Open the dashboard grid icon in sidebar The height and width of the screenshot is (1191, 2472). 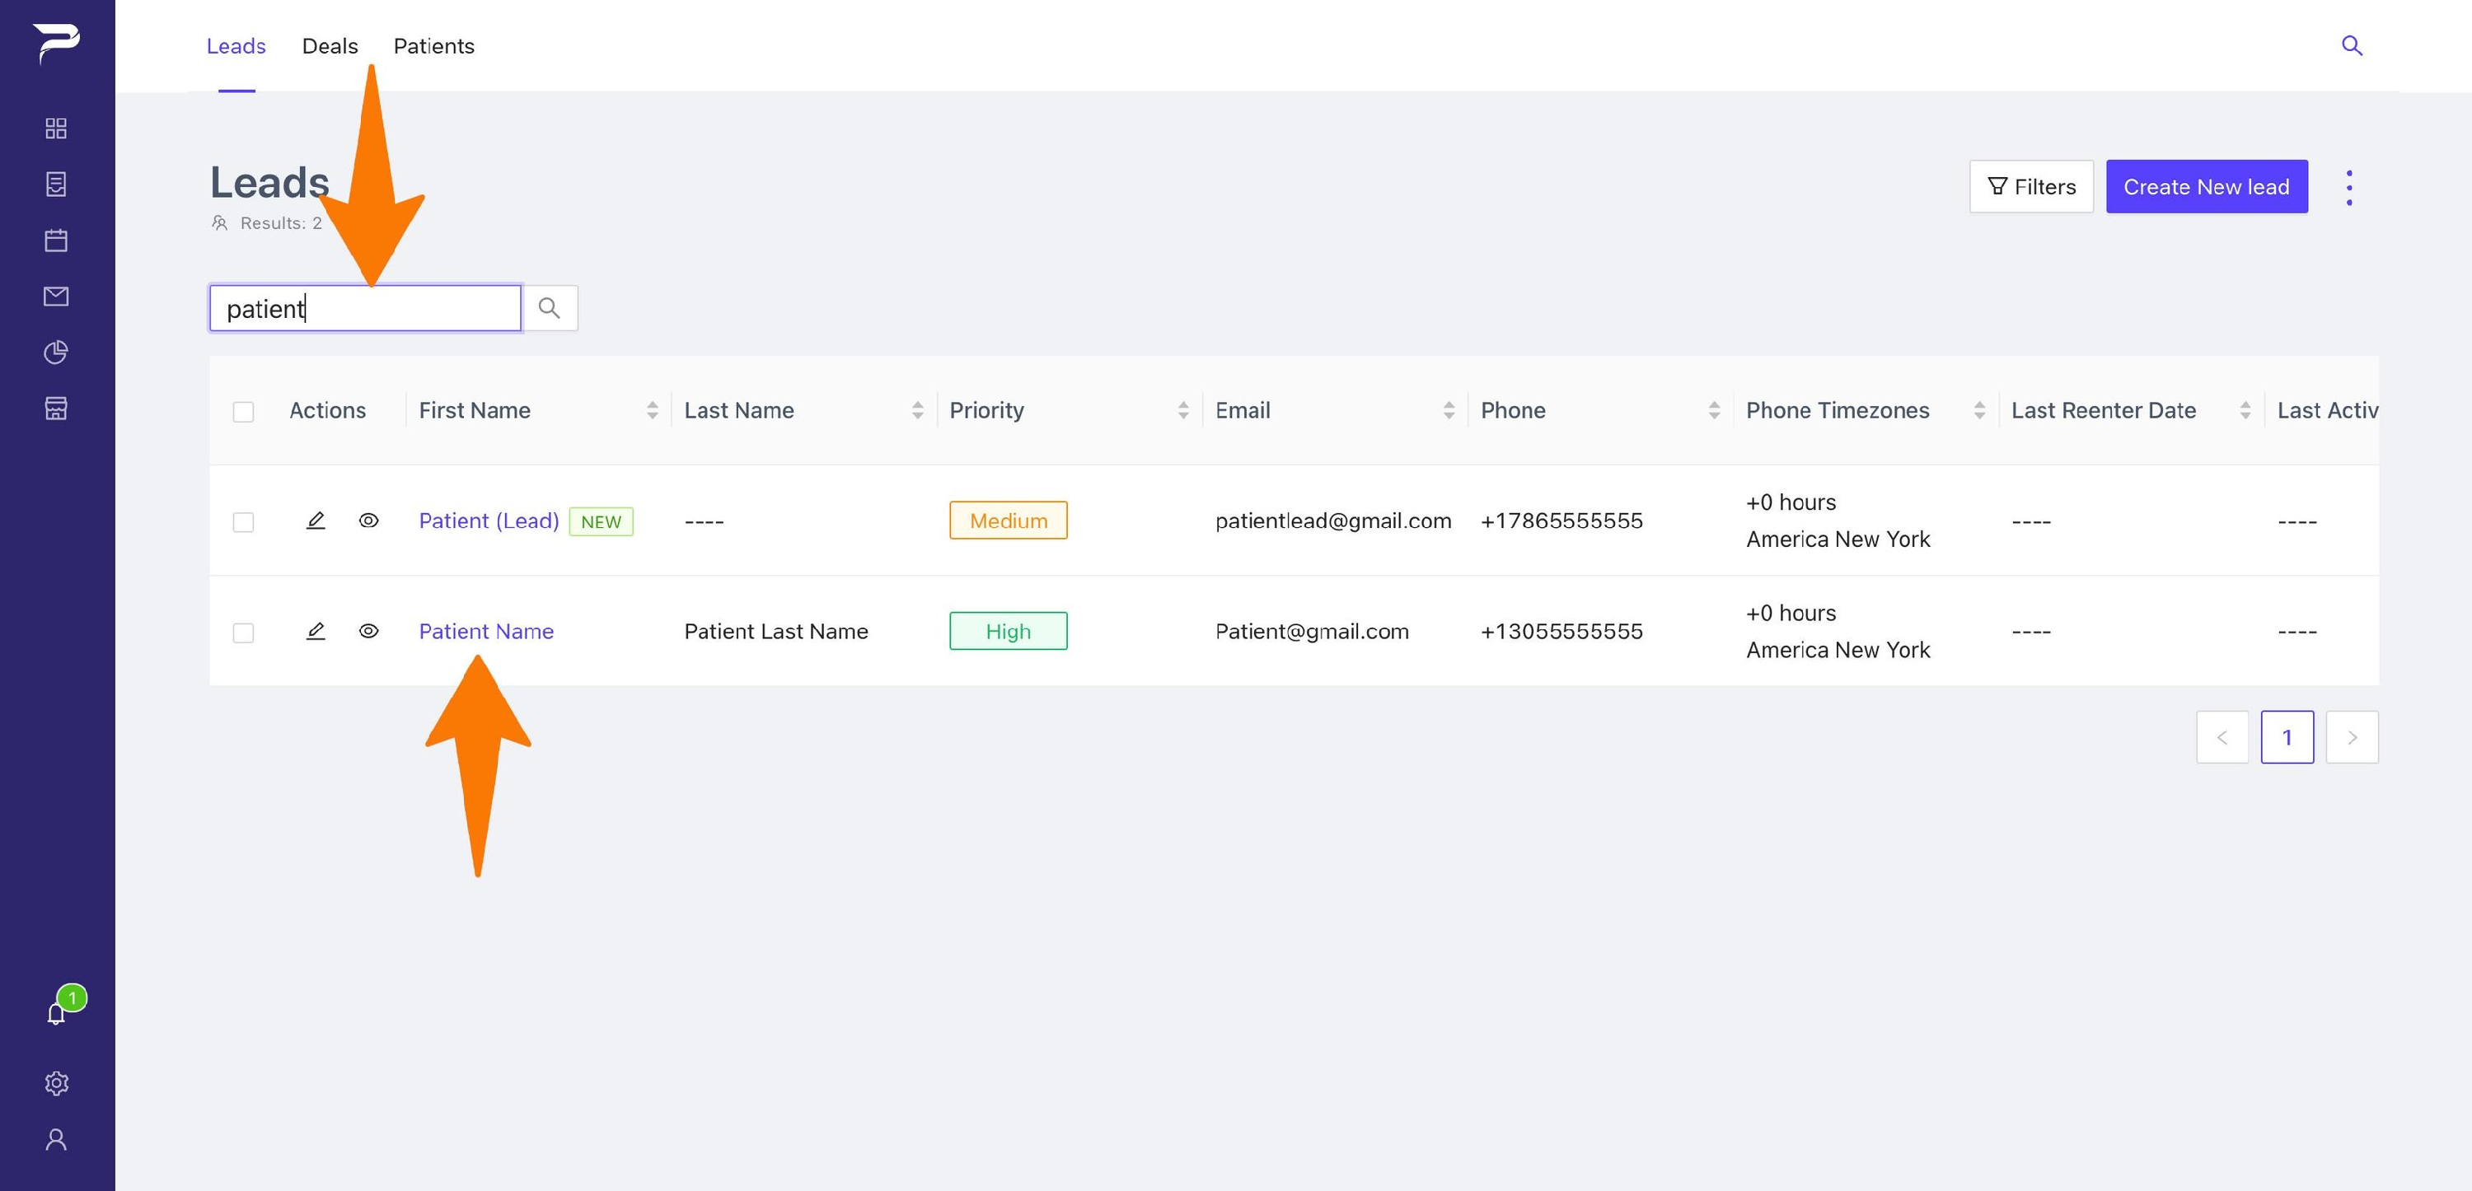pyautogui.click(x=56, y=128)
